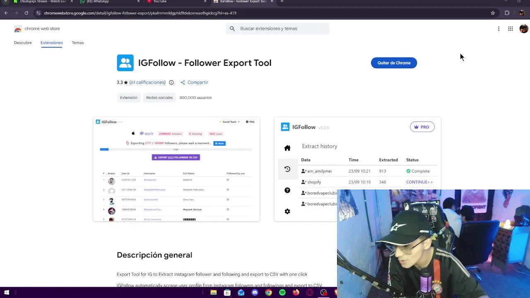This screenshot has width=530, height=298.
Task: Go back to the previous page
Action: 6,13
